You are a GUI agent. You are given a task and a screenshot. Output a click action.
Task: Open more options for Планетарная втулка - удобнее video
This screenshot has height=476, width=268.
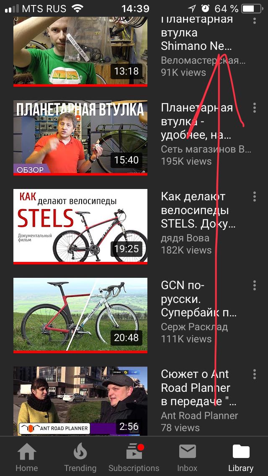pos(254,107)
